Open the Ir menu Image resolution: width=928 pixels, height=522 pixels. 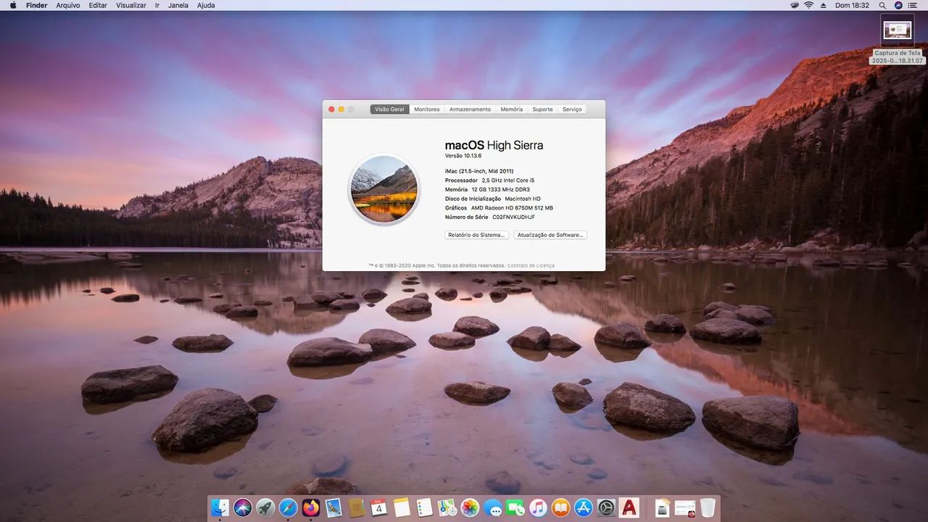(157, 5)
